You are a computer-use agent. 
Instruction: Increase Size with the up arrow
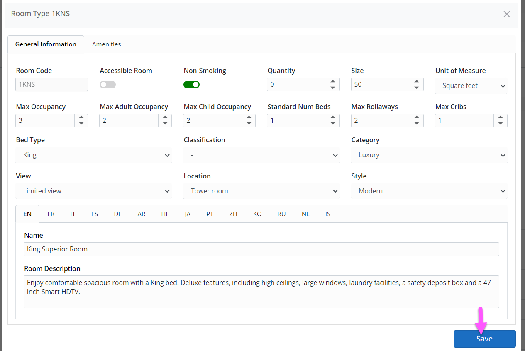click(416, 81)
